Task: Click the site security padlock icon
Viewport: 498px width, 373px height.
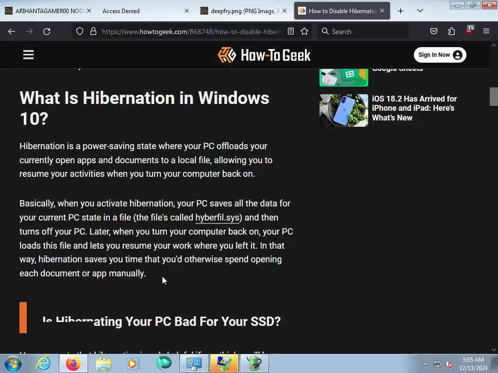Action: click(x=93, y=31)
